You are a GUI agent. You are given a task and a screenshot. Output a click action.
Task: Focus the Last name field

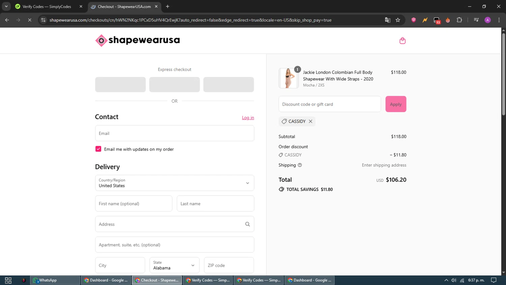click(215, 204)
